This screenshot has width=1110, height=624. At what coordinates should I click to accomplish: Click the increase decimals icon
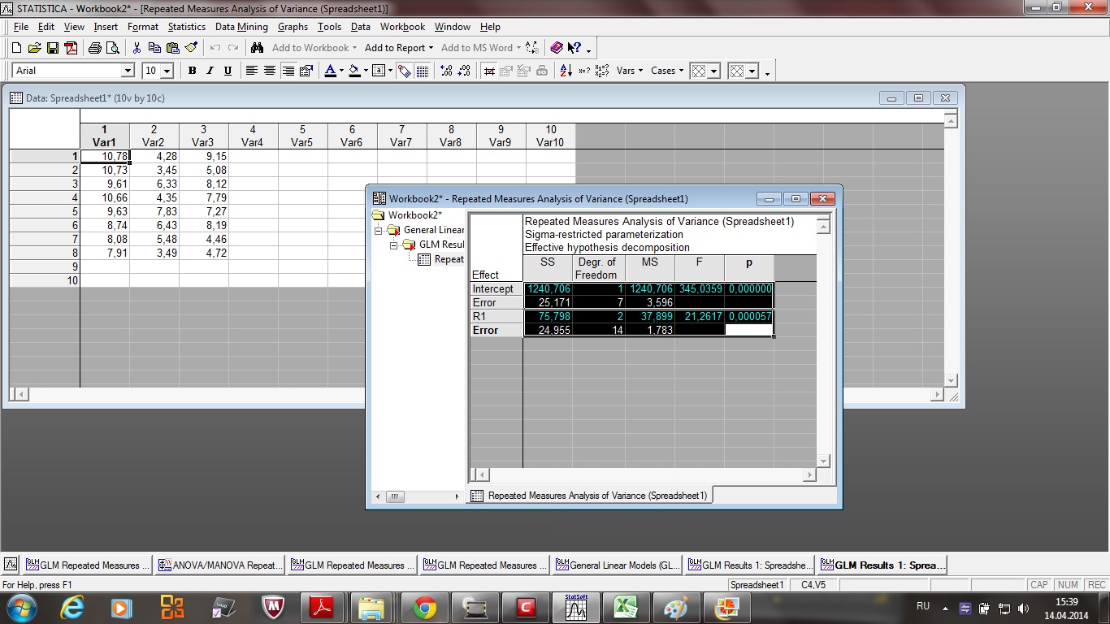(x=446, y=71)
